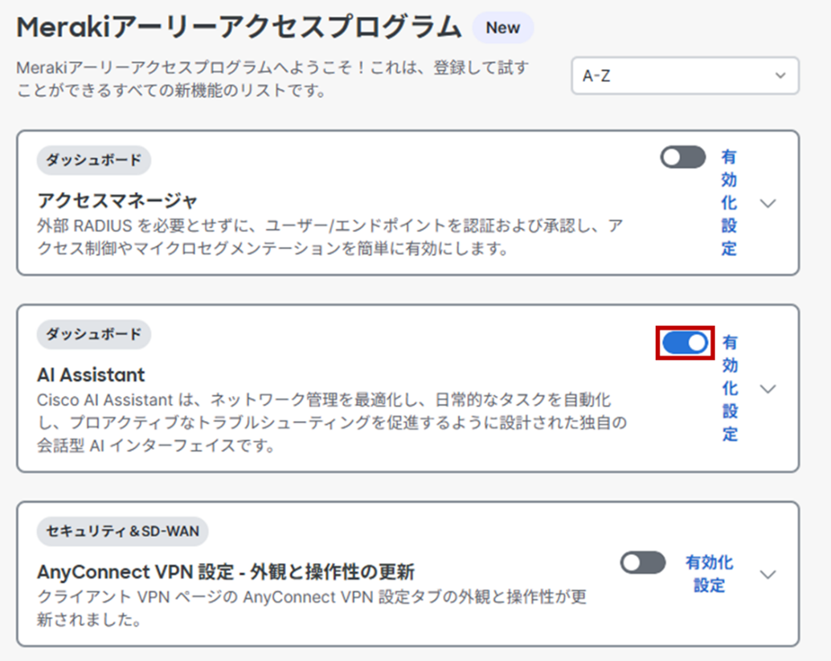Click the セキュリティ＆SD-WAN tag
831x661 pixels.
(x=122, y=531)
